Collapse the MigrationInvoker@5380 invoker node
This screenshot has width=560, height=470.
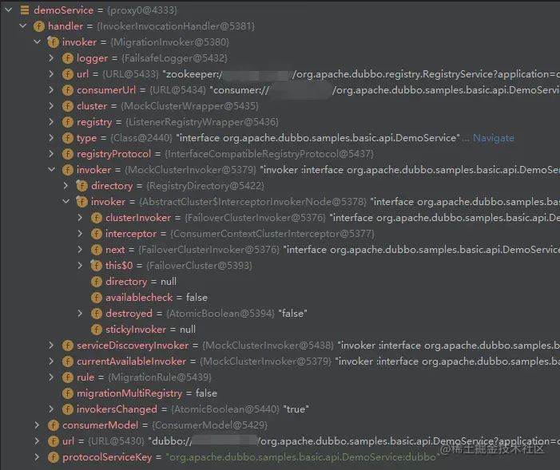click(37, 41)
